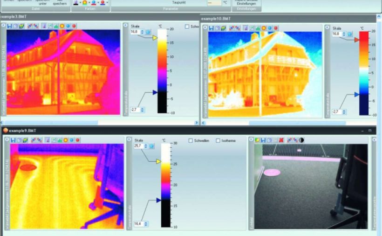Open red palette icon in Farben group
This screenshot has height=236, width=382.
click(102, 3)
